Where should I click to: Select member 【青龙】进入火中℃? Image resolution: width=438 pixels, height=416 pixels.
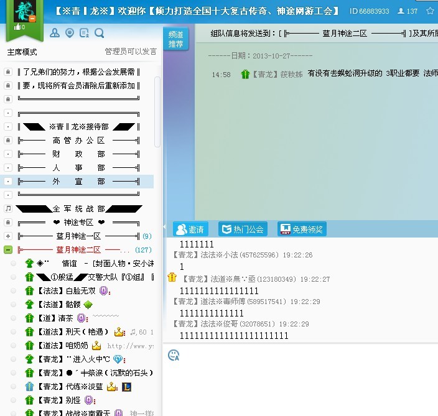tap(74, 359)
